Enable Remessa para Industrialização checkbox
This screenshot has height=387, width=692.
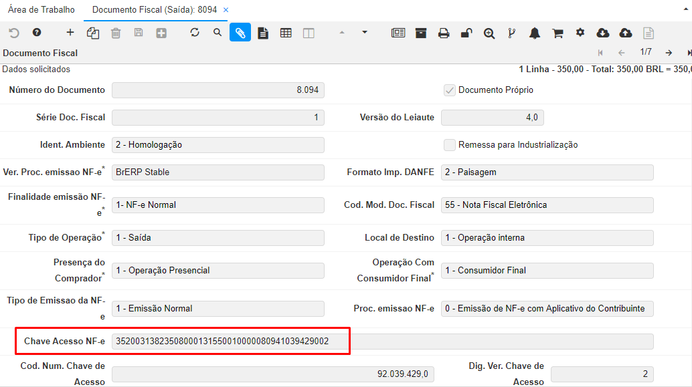click(450, 145)
